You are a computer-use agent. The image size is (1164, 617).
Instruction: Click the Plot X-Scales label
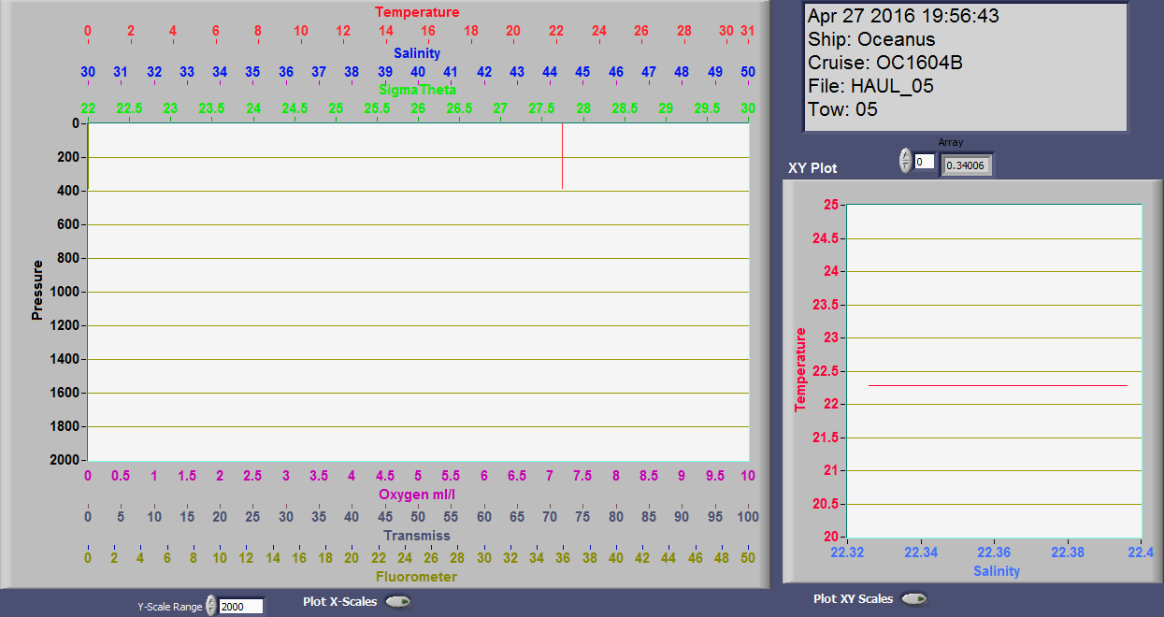[340, 601]
